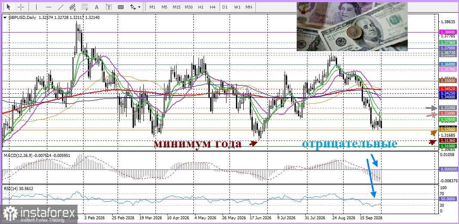Screen dimensions: 459x224
Task: Select the 1.37000 price level label
Action: pyautogui.click(x=448, y=48)
